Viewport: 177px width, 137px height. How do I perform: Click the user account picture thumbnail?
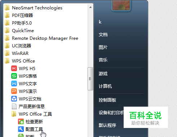[121, 5]
